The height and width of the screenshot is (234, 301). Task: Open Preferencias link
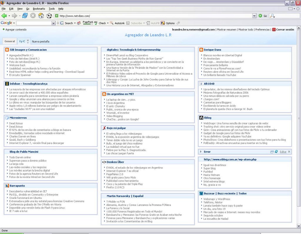pos(262,30)
